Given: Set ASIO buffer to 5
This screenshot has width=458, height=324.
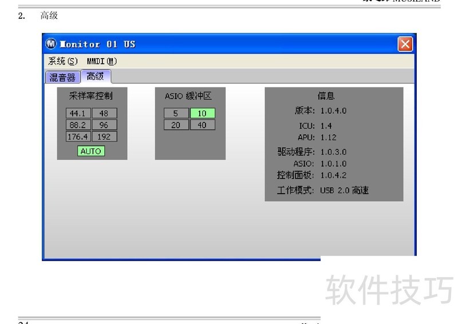Looking at the screenshot, I should point(176,113).
